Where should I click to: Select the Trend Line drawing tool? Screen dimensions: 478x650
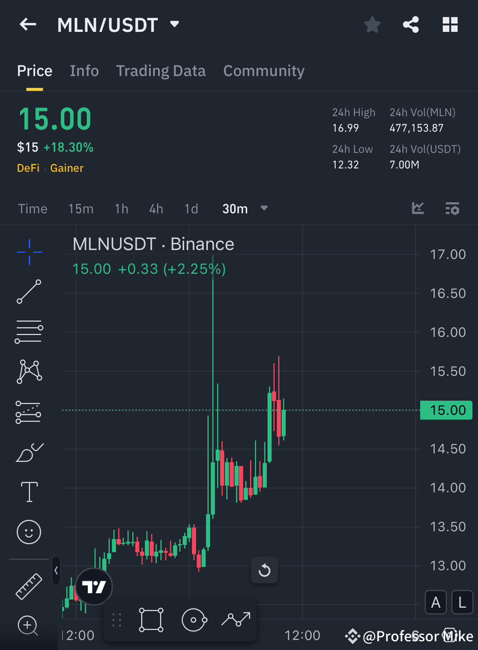click(x=29, y=292)
